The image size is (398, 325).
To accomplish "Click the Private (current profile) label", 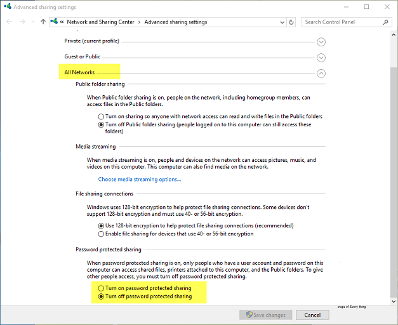I will (x=91, y=41).
